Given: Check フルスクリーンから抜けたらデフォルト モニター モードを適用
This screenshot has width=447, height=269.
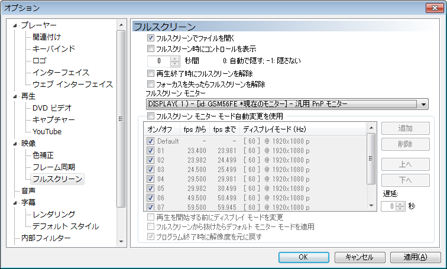Looking at the screenshot, I should pos(151,227).
